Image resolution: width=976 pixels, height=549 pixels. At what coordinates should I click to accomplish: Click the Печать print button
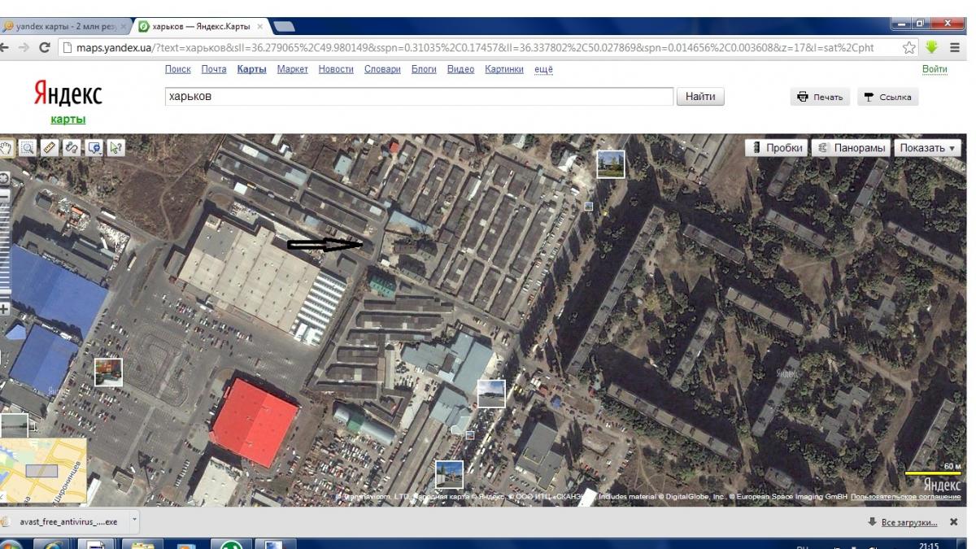820,97
